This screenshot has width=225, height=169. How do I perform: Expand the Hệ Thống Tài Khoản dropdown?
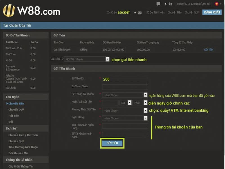click(x=145, y=95)
